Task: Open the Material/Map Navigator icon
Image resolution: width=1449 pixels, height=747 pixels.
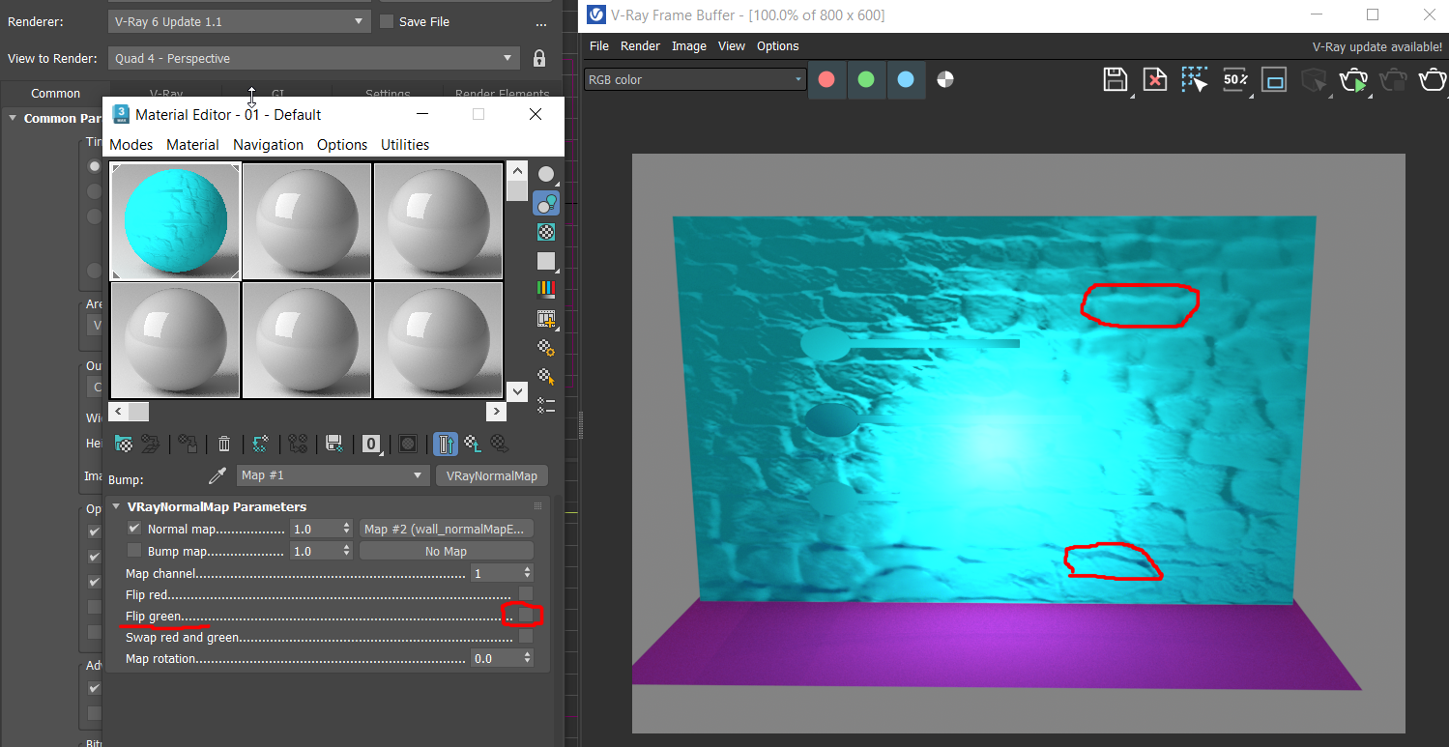Action: 546,405
